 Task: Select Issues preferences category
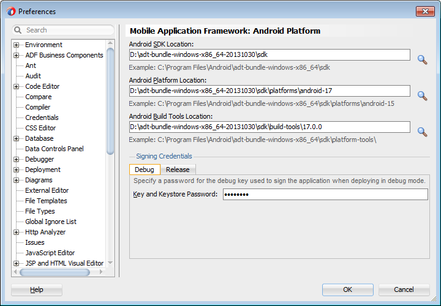[34, 242]
